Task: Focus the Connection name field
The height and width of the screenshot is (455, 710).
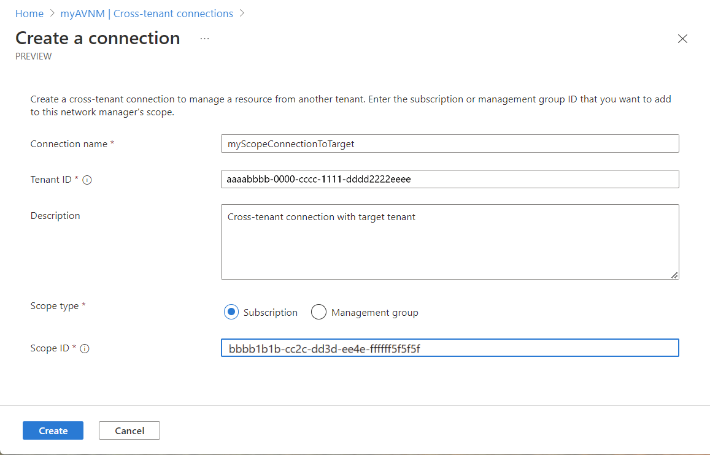Action: coord(450,143)
